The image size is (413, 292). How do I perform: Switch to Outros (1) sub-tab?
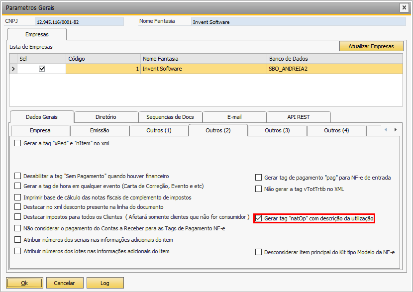coord(159,131)
